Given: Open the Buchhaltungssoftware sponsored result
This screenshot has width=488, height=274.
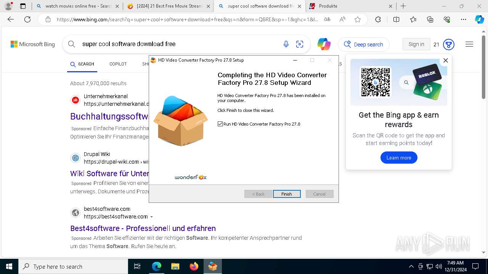Looking at the screenshot, I should pyautogui.click(x=109, y=116).
